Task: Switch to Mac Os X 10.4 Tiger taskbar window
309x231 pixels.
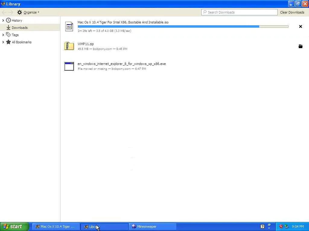Action: pos(56,226)
